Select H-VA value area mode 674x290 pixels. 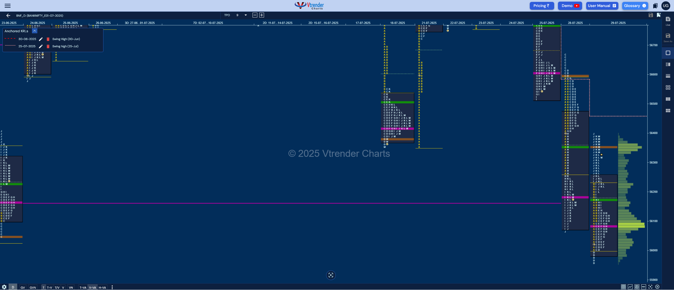[x=102, y=288]
